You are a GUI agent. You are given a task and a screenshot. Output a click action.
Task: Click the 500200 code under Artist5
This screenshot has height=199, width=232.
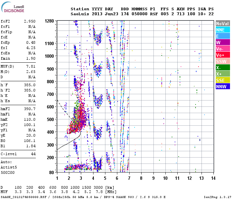point(8,172)
